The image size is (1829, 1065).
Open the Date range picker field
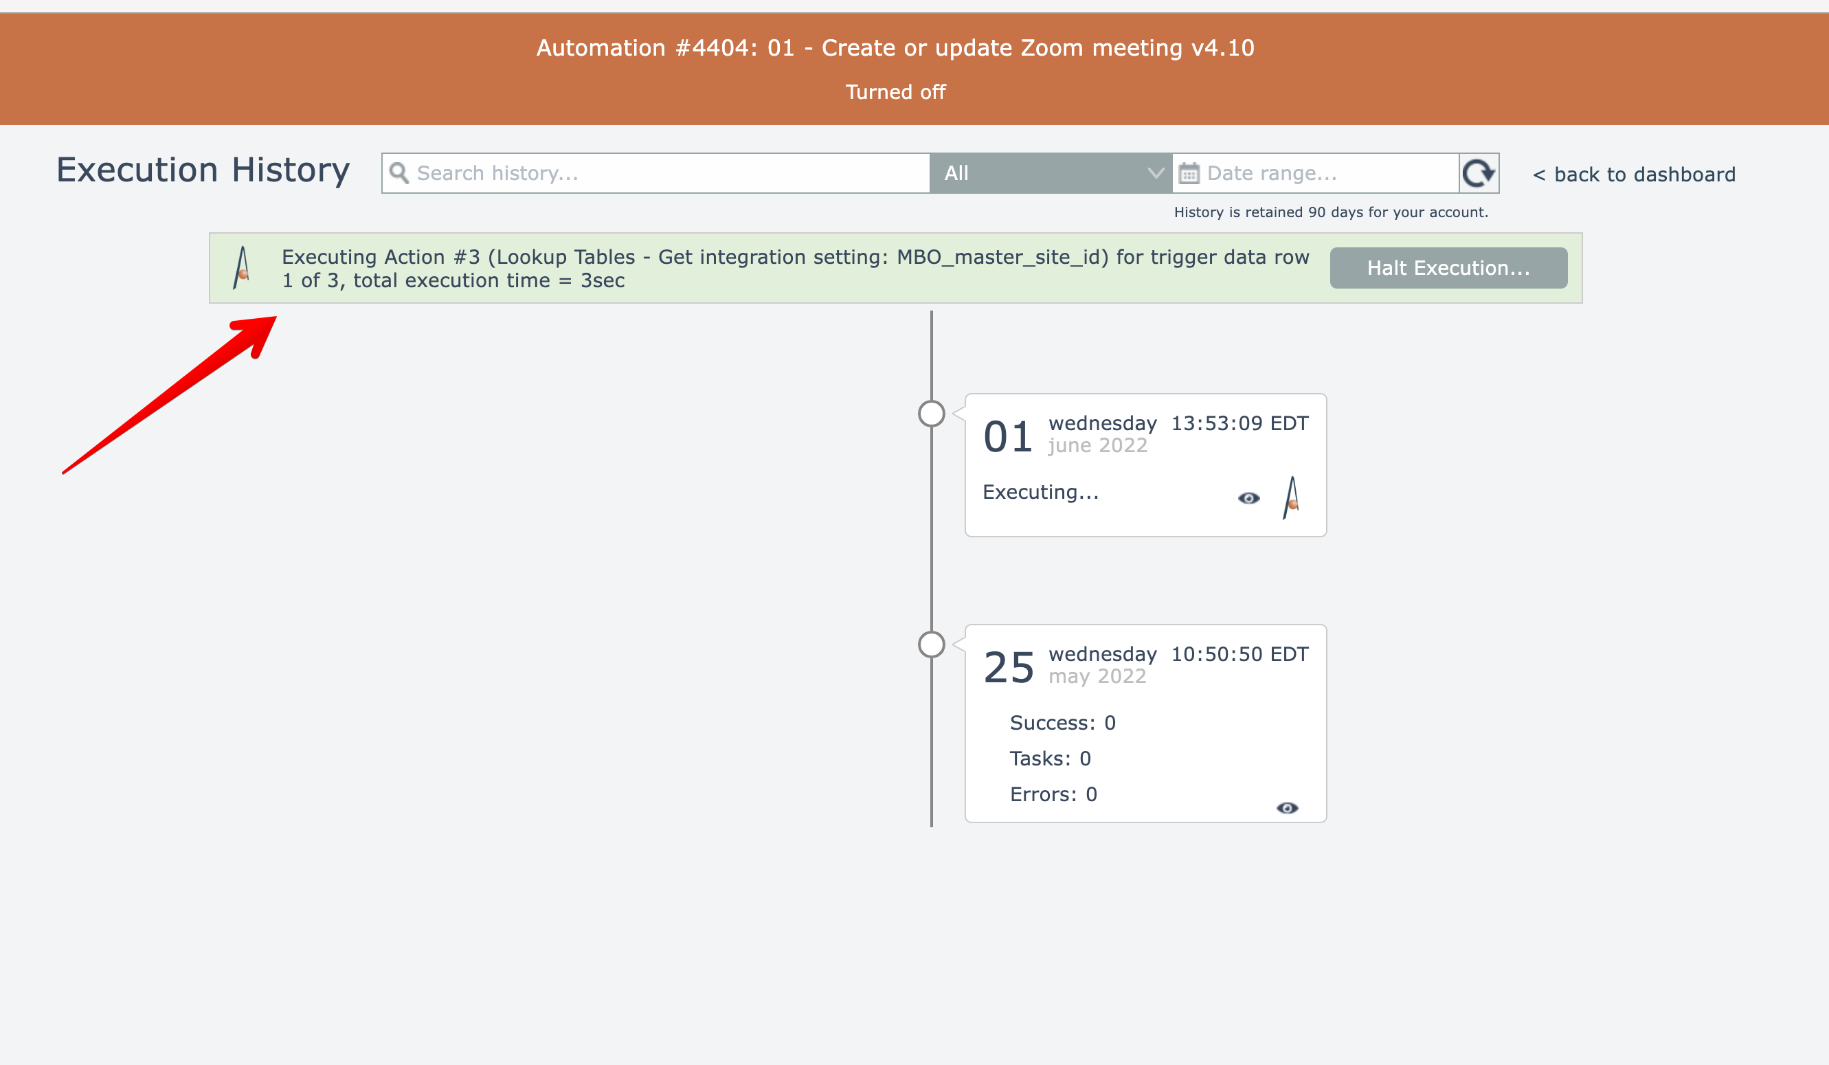click(1321, 174)
